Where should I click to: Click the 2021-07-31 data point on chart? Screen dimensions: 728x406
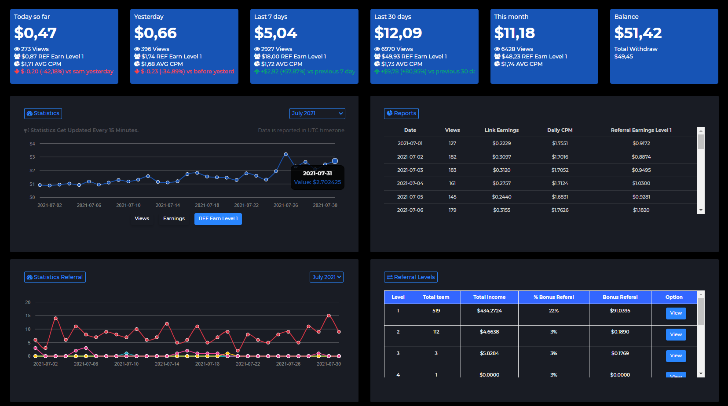pyautogui.click(x=335, y=161)
